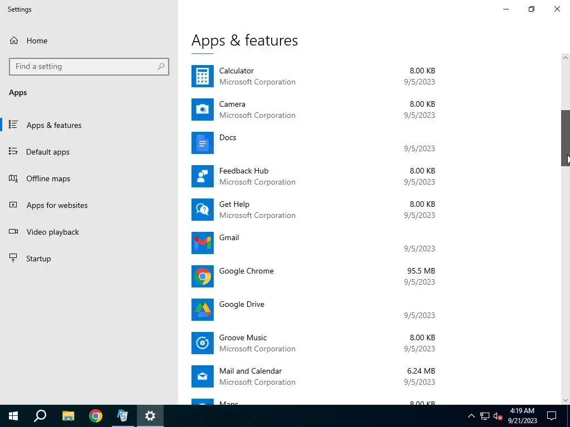The image size is (570, 427).
Task: Select the Docs app icon
Action: [203, 143]
